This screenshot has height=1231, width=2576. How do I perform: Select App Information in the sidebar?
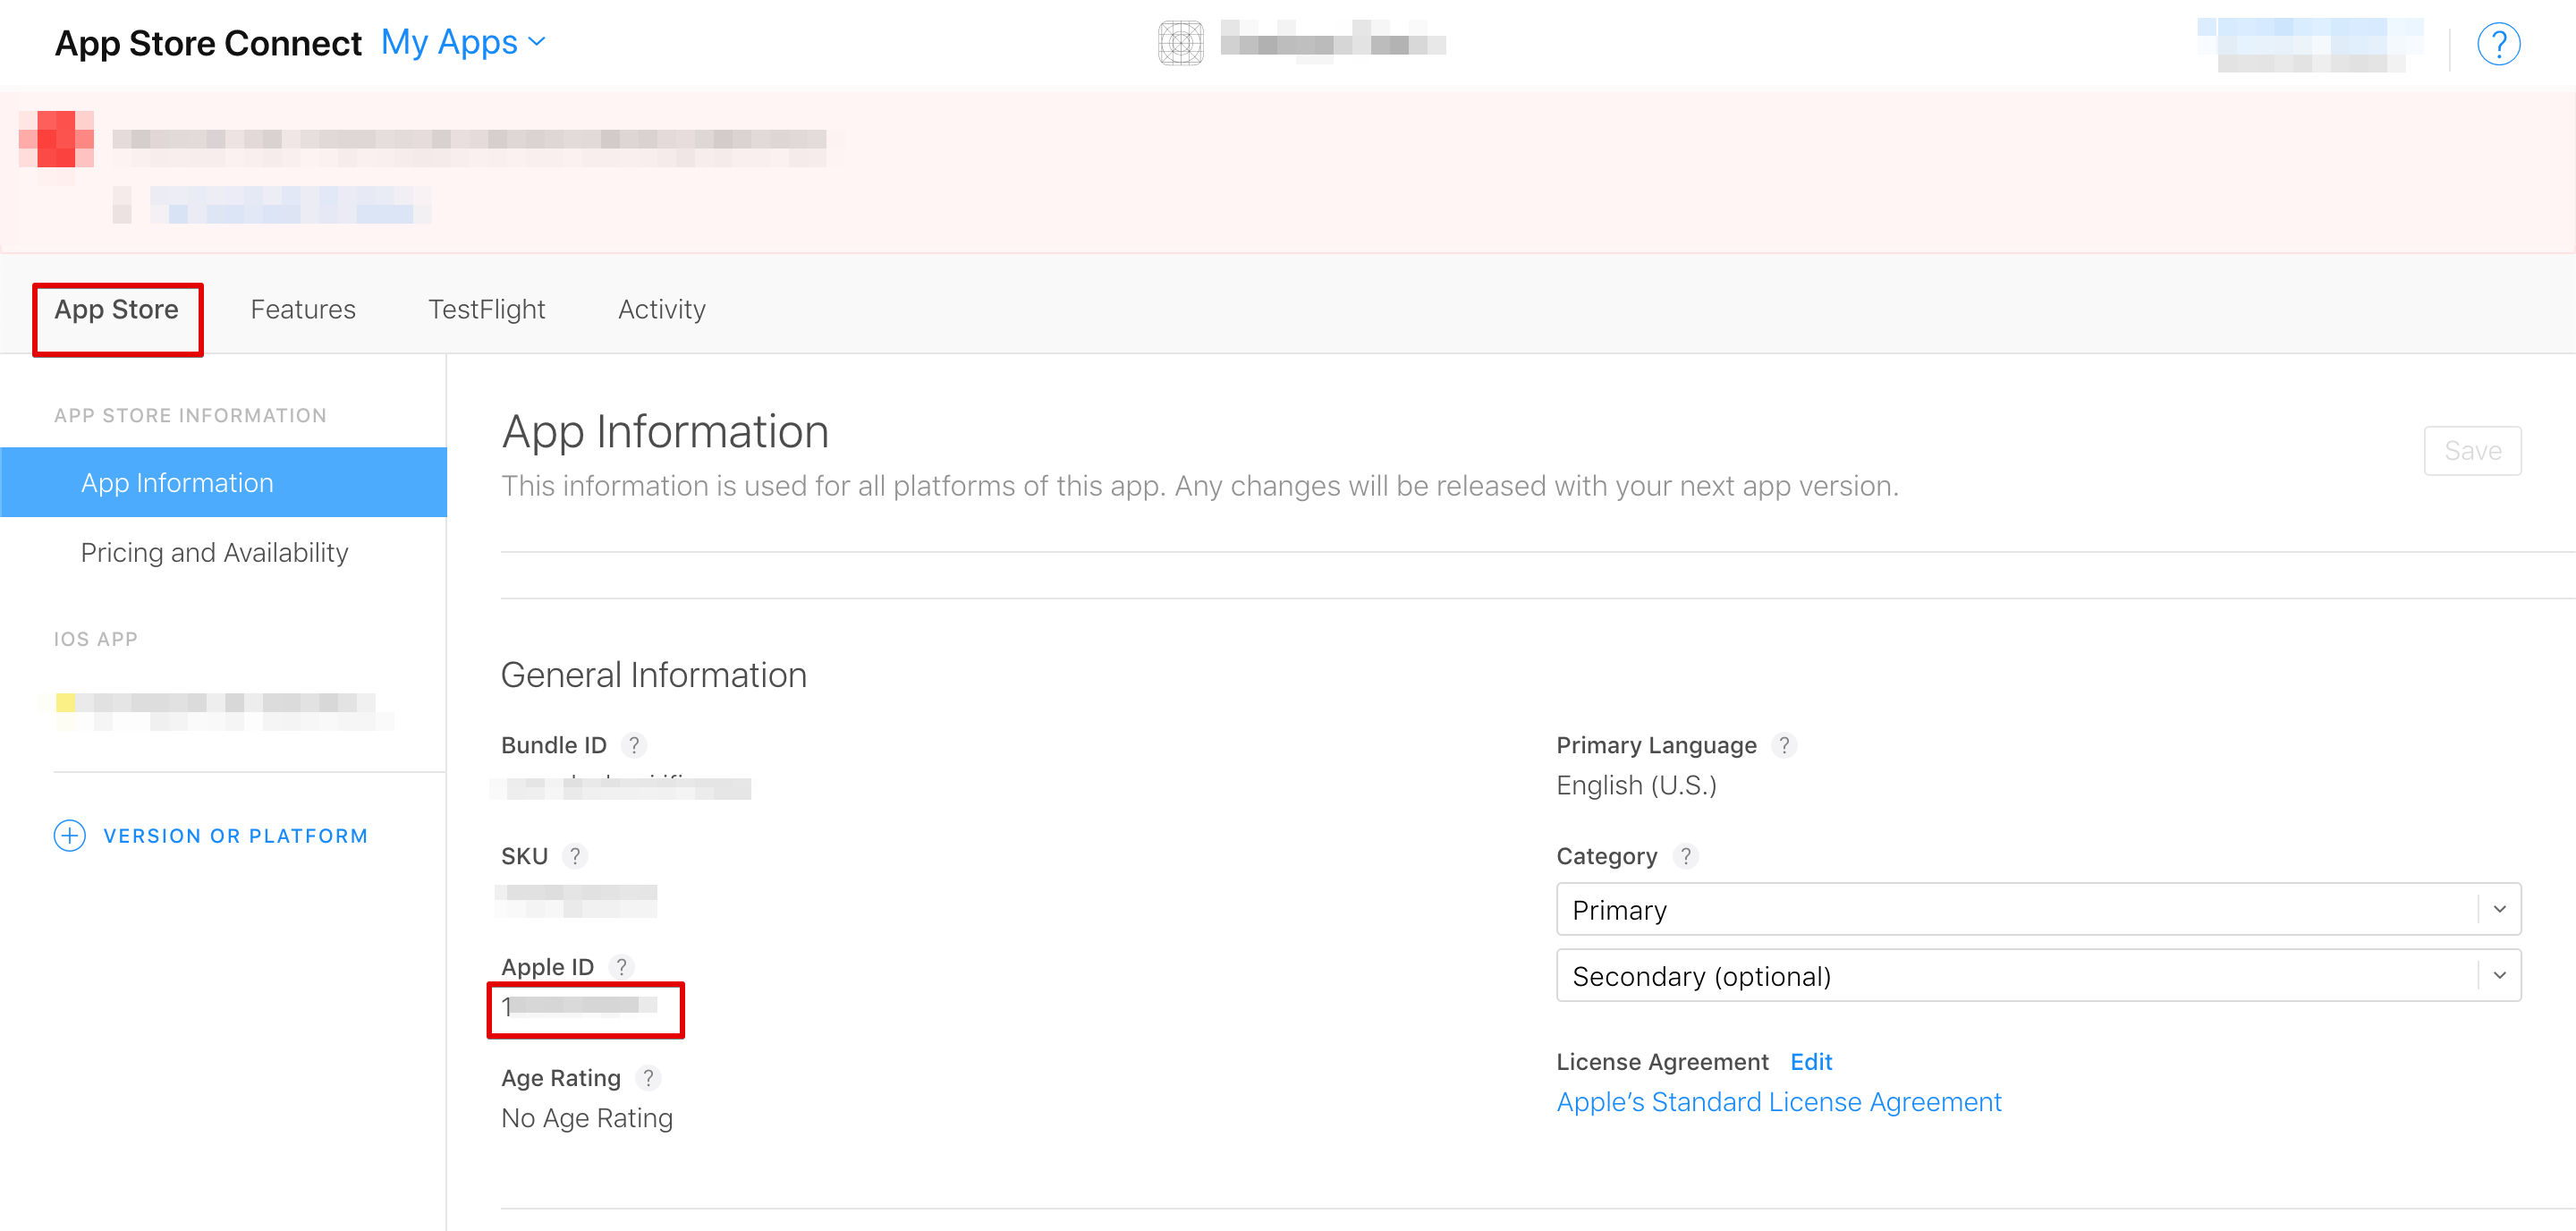(x=177, y=482)
